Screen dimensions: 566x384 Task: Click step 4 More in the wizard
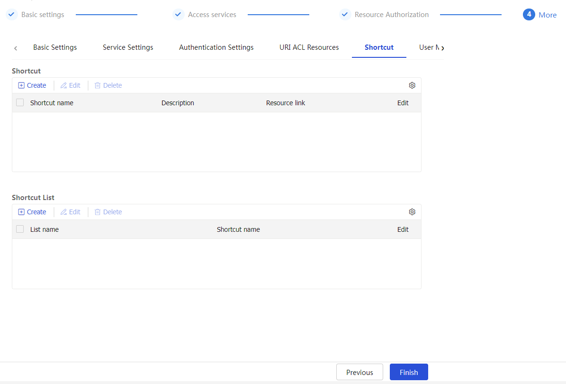pyautogui.click(x=540, y=14)
